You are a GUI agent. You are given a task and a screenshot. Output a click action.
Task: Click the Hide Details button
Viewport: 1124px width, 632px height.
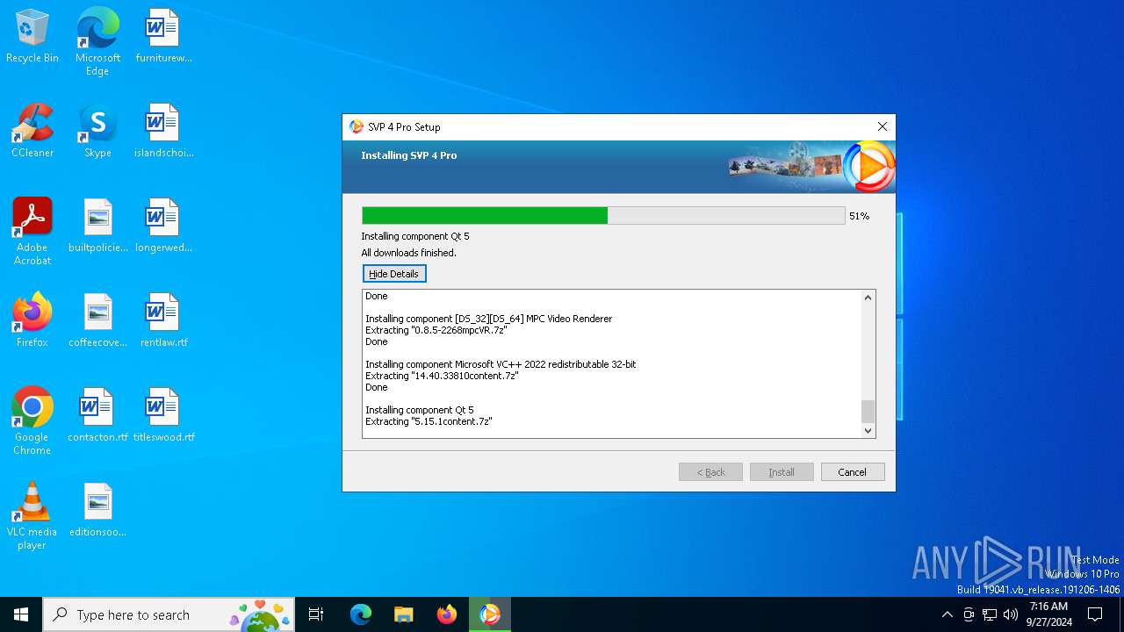tap(394, 274)
